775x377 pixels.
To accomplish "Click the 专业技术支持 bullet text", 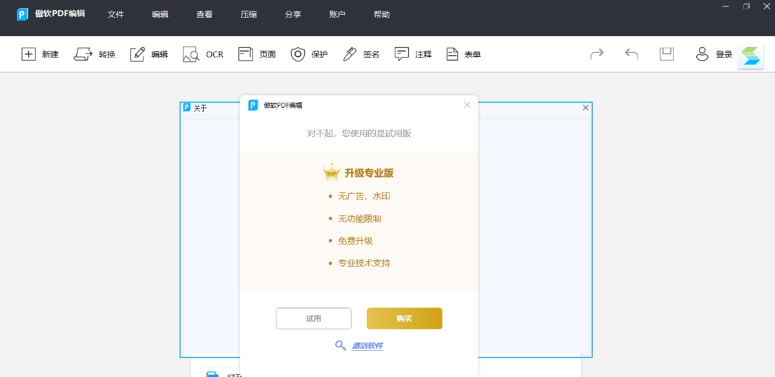I will [x=364, y=263].
